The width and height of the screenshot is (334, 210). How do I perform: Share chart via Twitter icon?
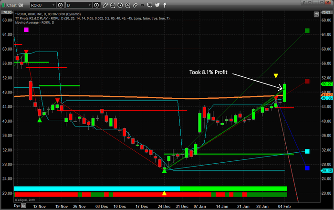point(157,5)
